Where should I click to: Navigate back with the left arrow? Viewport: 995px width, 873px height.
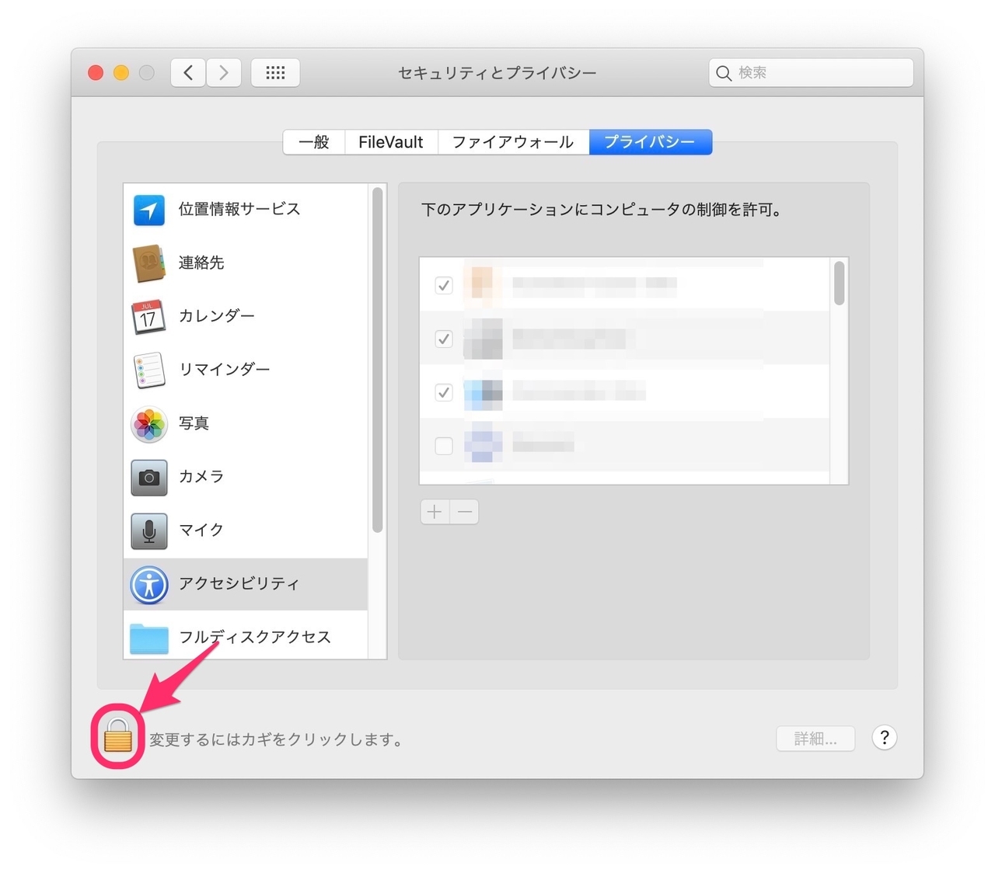[187, 72]
